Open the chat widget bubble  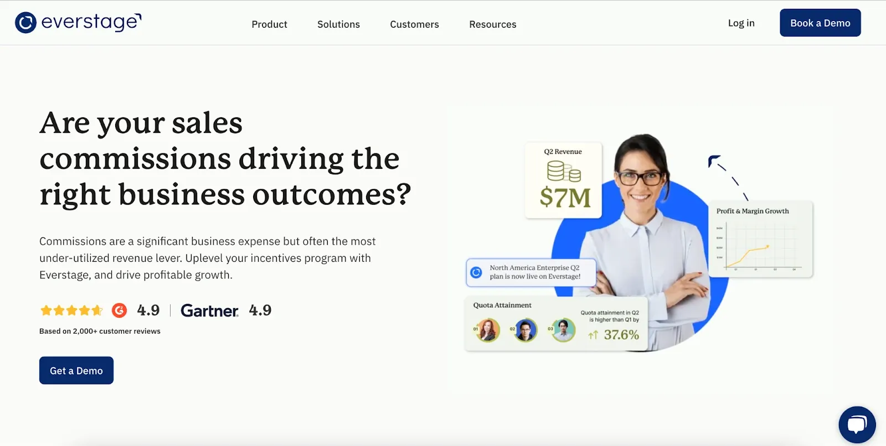tap(857, 425)
